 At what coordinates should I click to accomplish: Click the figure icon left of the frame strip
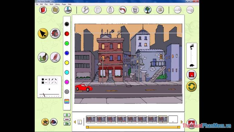click(x=80, y=122)
